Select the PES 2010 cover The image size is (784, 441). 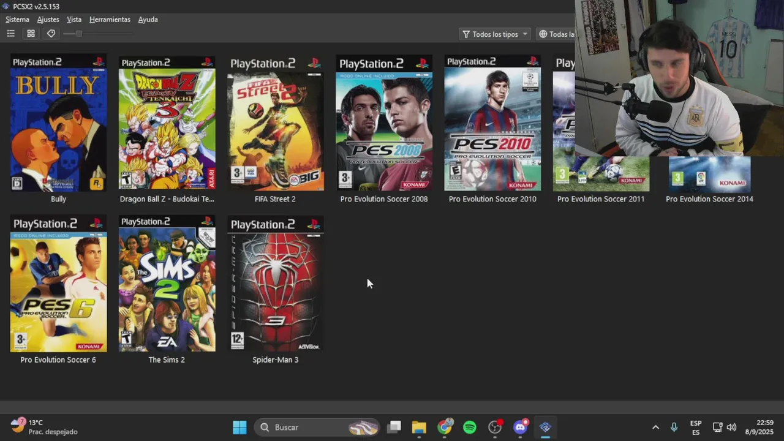click(492, 123)
